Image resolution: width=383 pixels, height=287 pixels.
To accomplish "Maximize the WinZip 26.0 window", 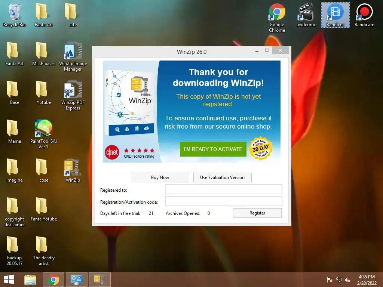I will [267, 50].
